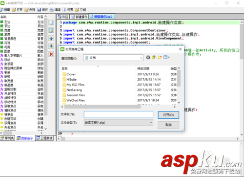244x177 pixels.
Task: Click the 文件名 file name input field
Action: tap(119, 114)
